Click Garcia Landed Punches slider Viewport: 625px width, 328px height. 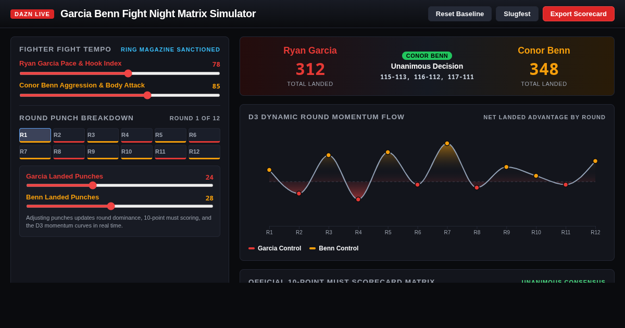[120, 185]
